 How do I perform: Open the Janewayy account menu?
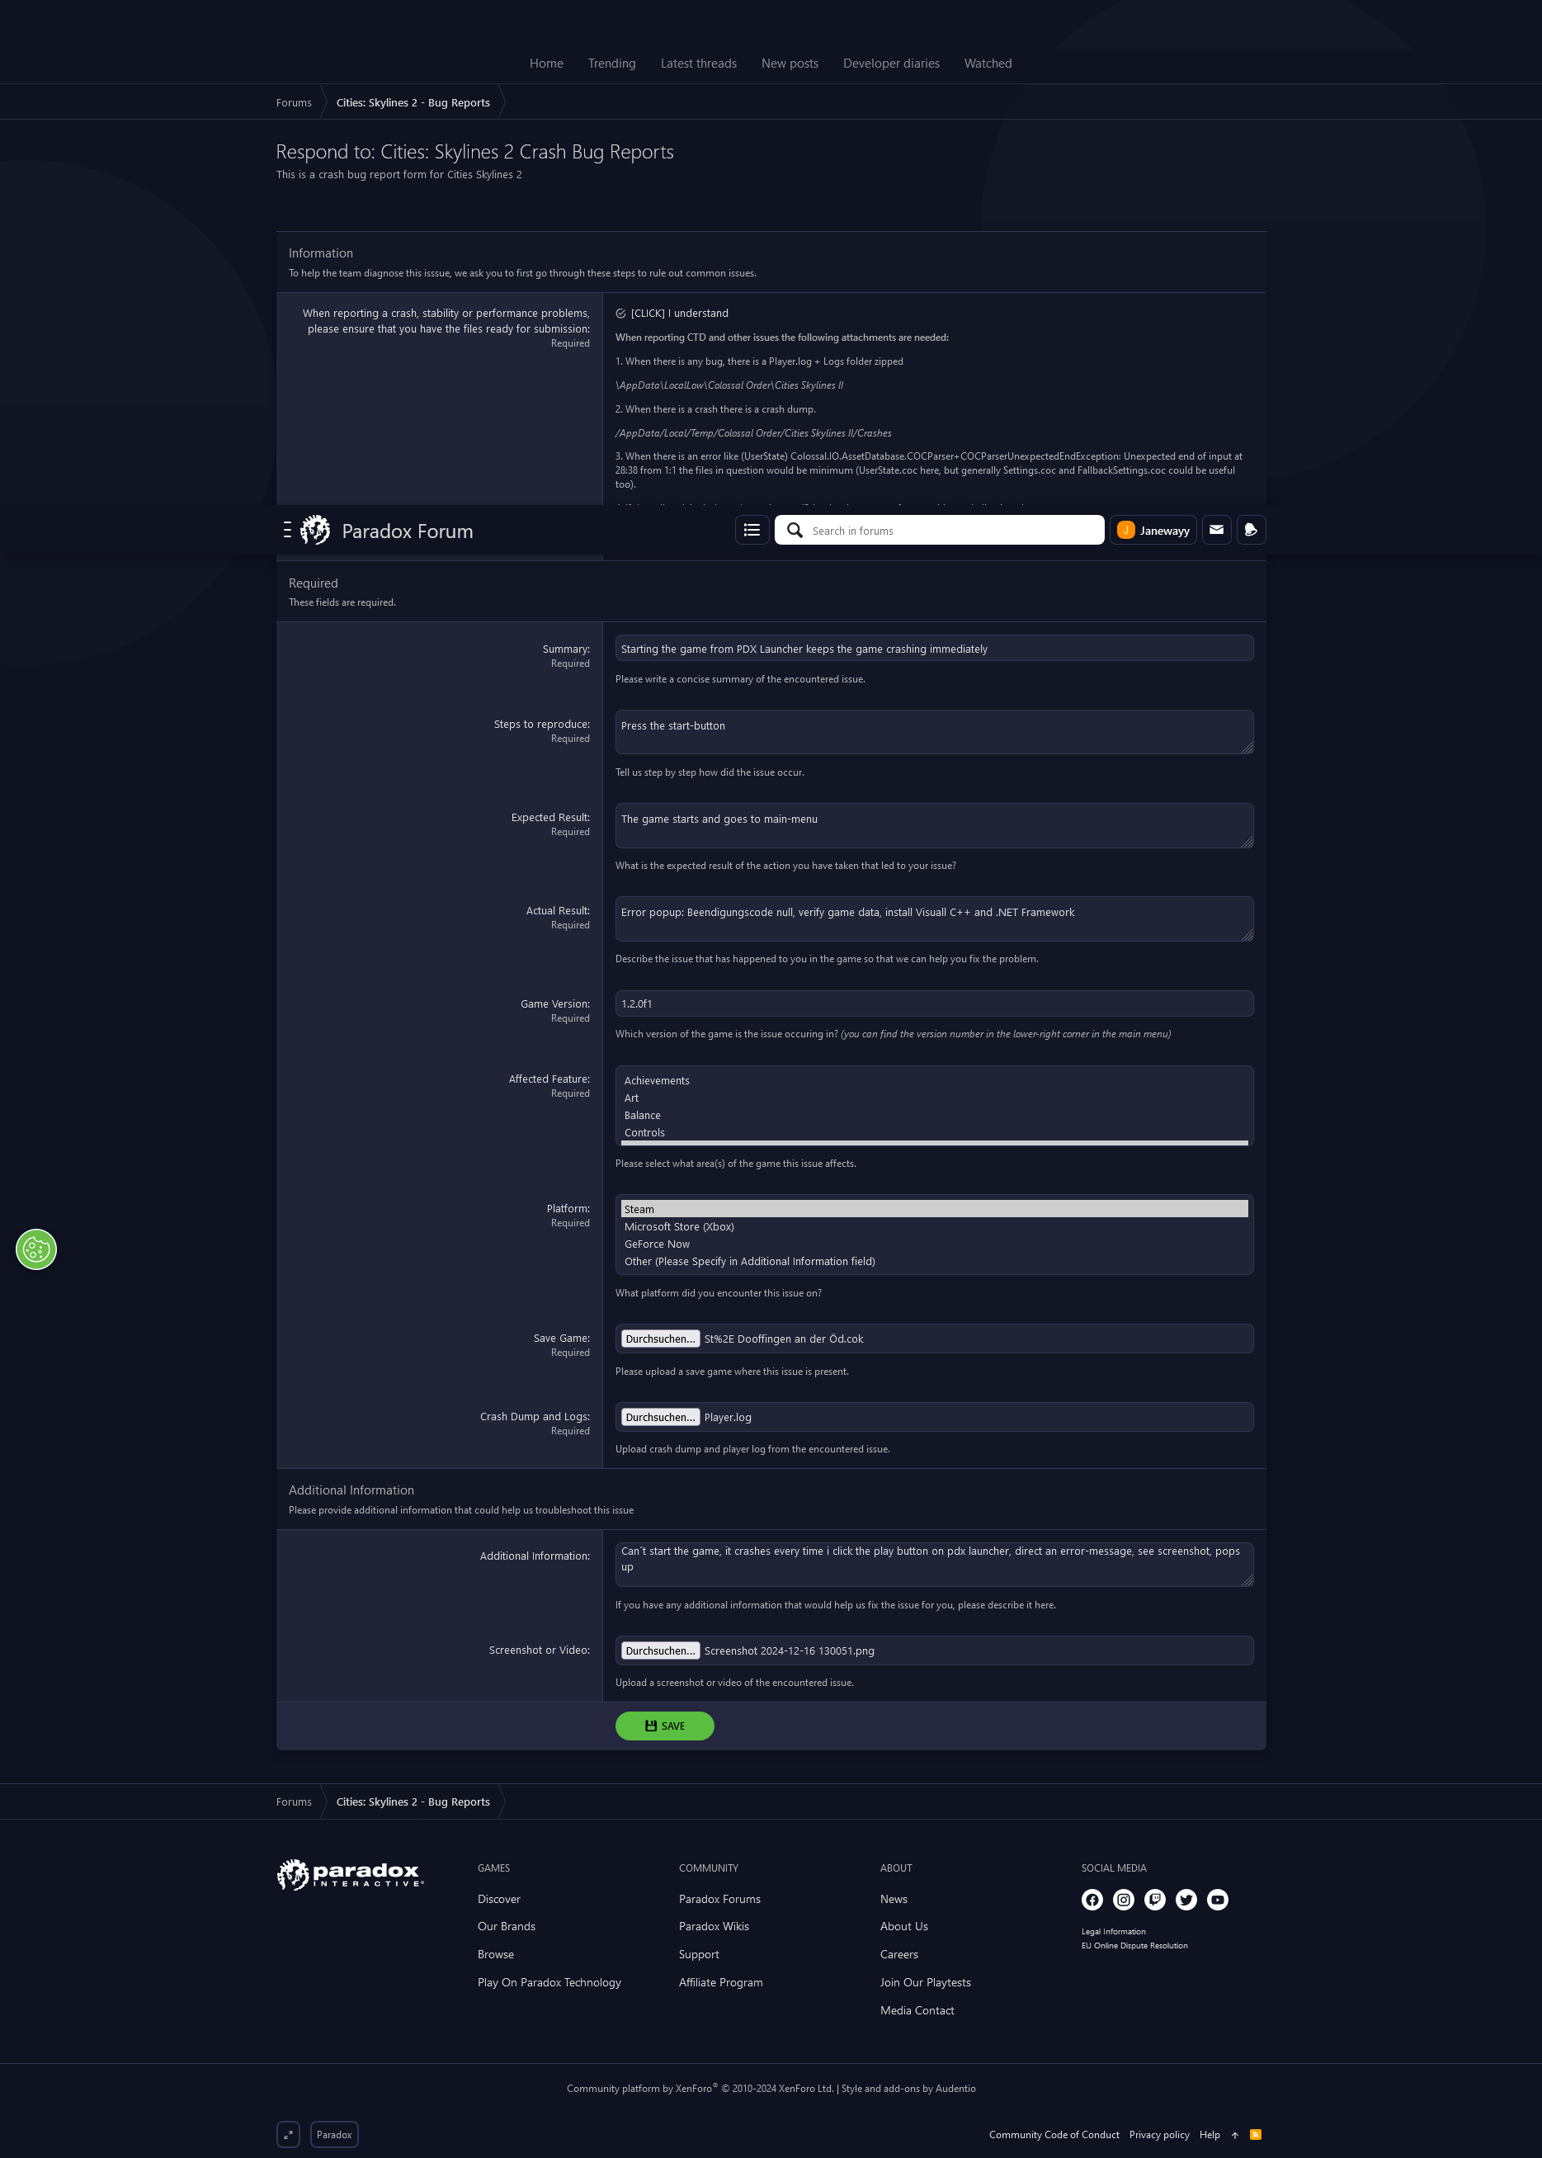pos(1153,530)
